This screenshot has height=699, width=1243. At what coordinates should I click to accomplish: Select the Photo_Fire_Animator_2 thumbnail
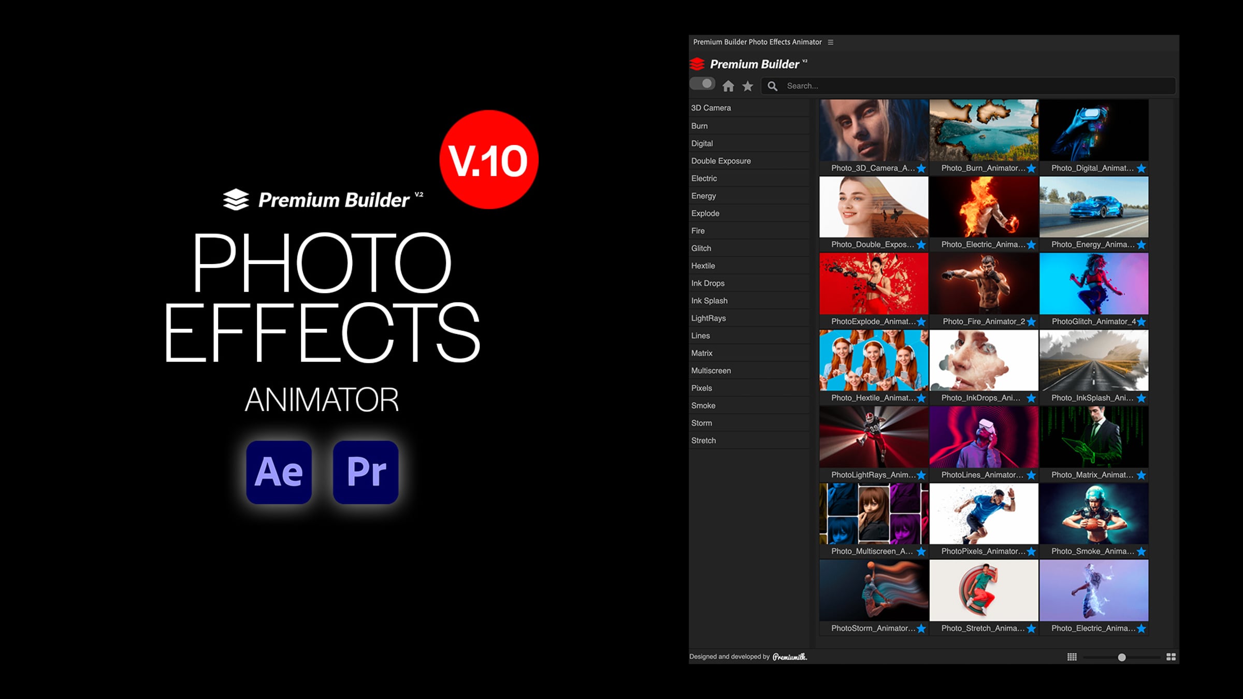984,284
